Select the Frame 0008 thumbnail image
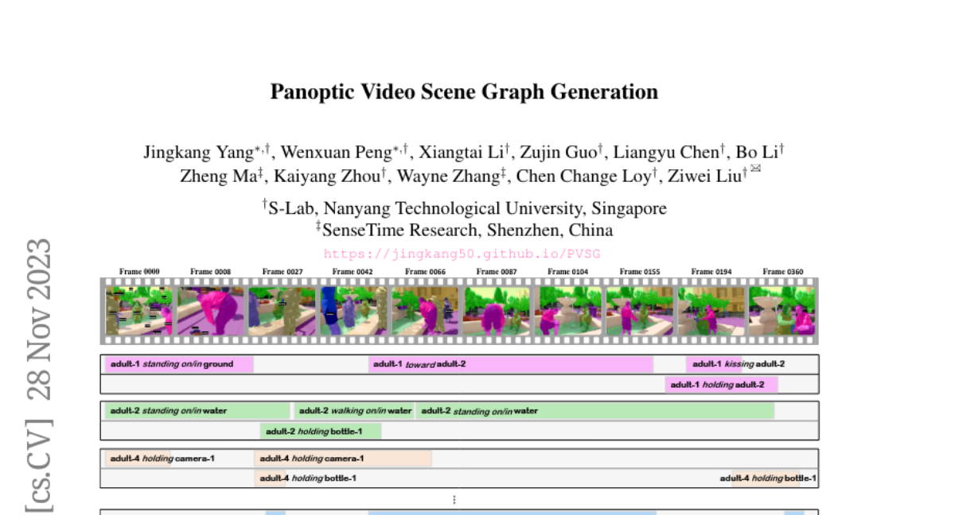Screen dimensions: 955x515 [210, 311]
